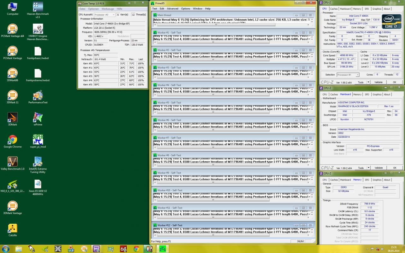Select the frankprxtreme.hwbot file icon
405x253 pixels.
click(x=38, y=75)
